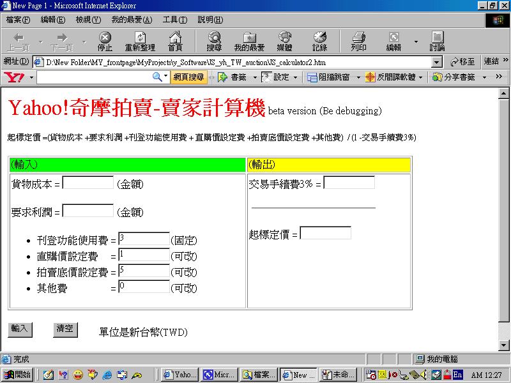The height and width of the screenshot is (383, 511).
Task: Open the Y! logo dropdown arrow
Action: pyautogui.click(x=31, y=77)
